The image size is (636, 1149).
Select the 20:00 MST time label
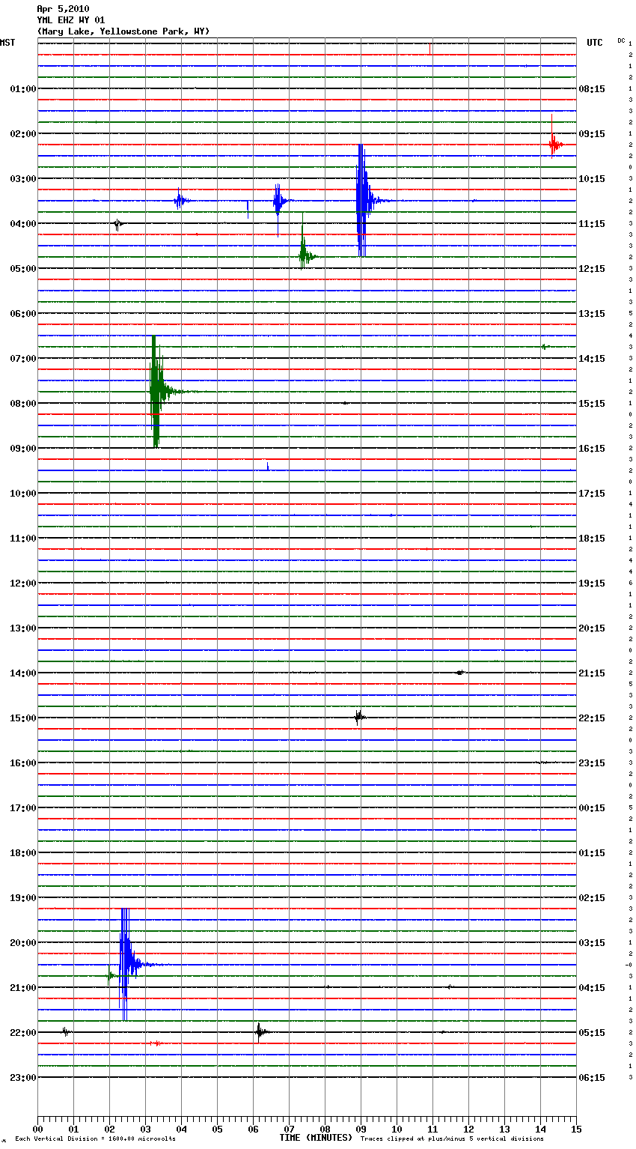coord(23,943)
